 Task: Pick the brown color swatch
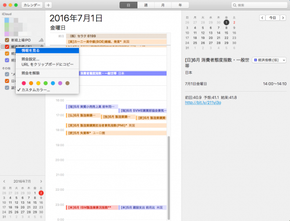pyautogui.click(x=67, y=83)
